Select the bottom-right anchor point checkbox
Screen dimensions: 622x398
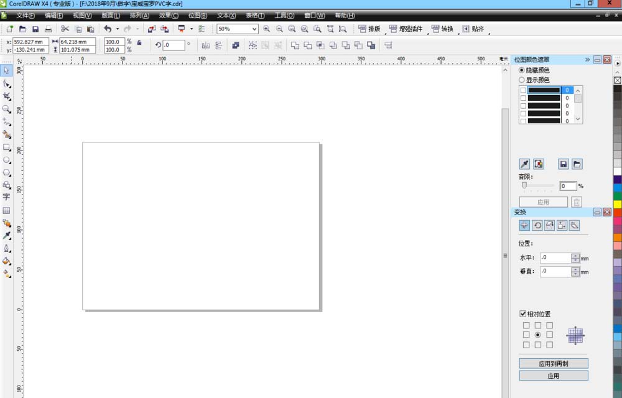pyautogui.click(x=549, y=345)
